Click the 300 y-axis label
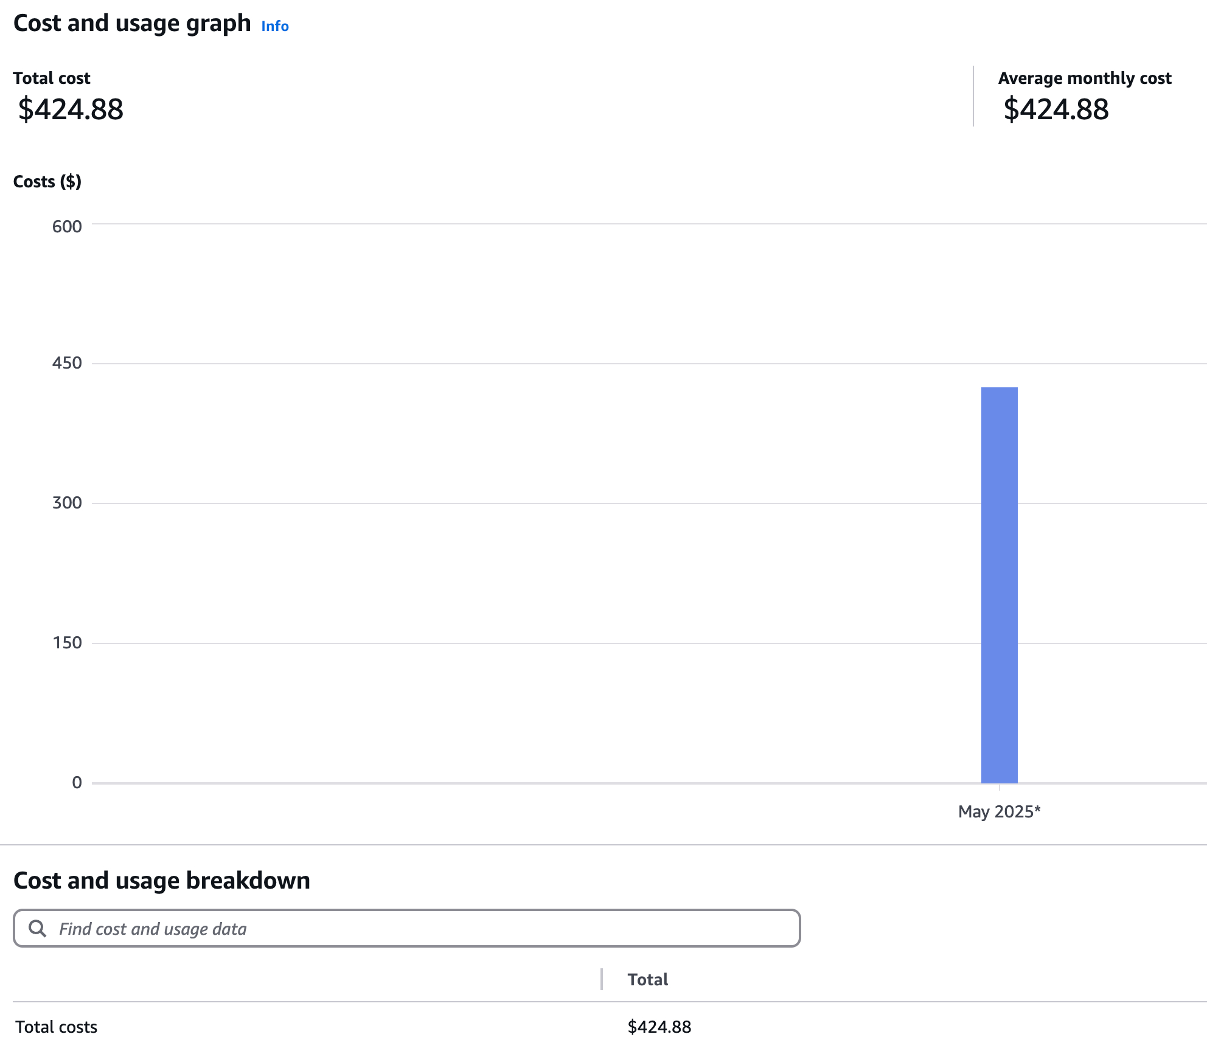Screen dimensions: 1207x1051 (67, 503)
